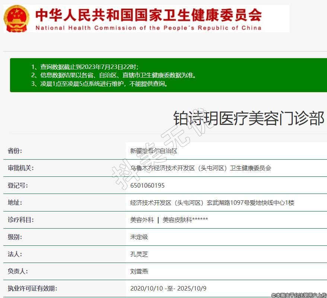The image size is (327, 298).
Task: Click the 新疆维吾尔自治区 province value
Action: click(x=153, y=151)
